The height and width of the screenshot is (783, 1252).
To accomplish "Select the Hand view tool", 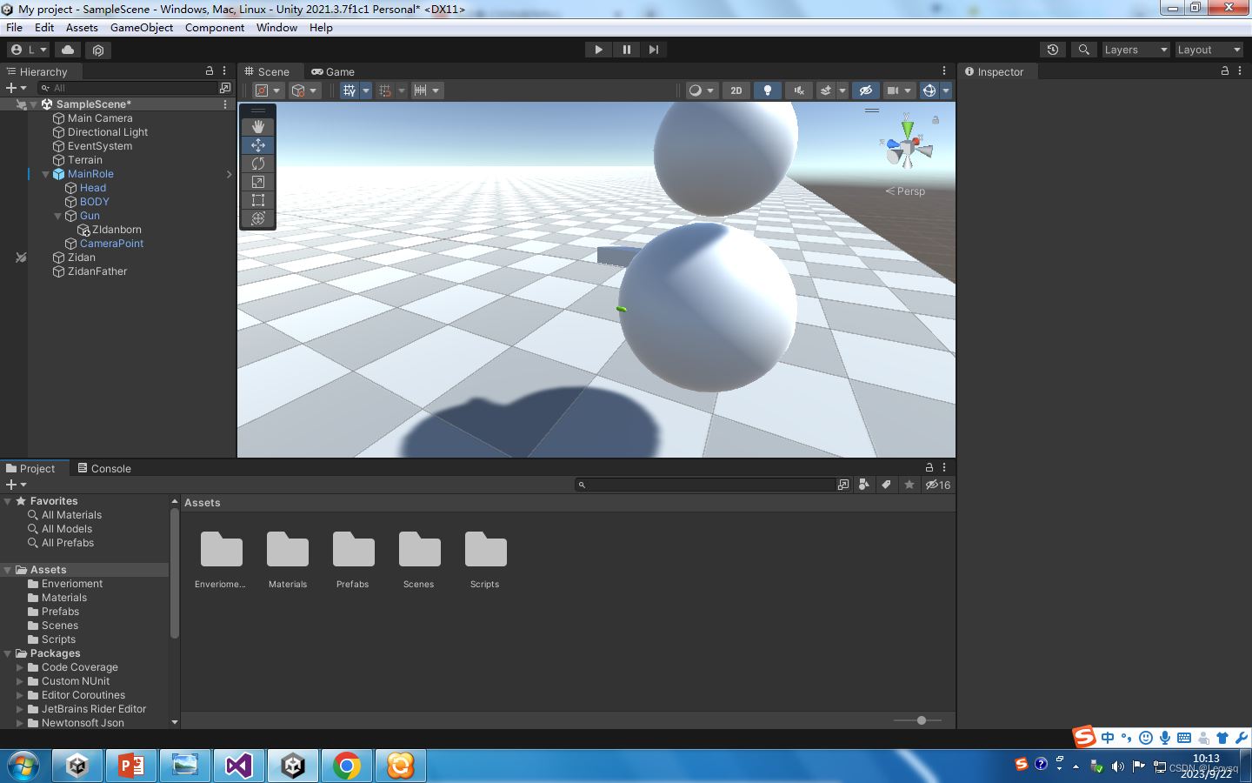I will tap(258, 127).
